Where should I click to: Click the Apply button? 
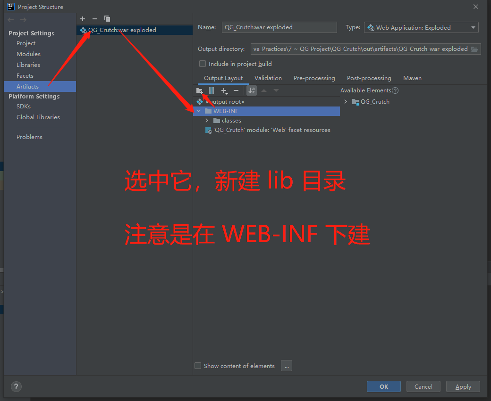coord(463,386)
